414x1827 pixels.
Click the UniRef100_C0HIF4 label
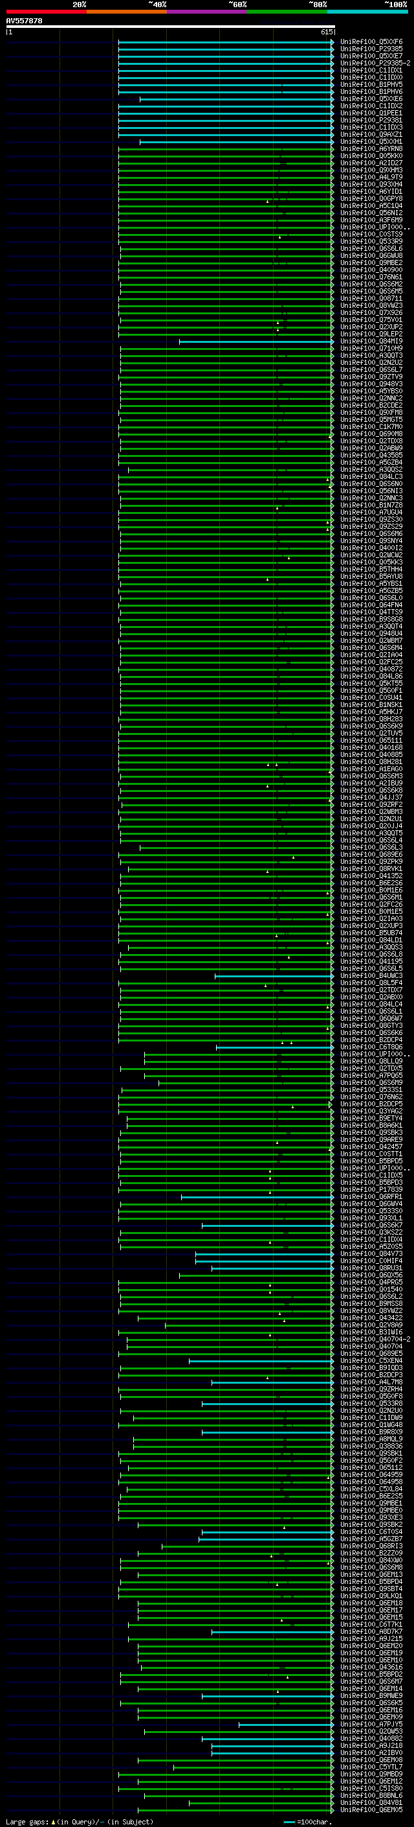371,1261
